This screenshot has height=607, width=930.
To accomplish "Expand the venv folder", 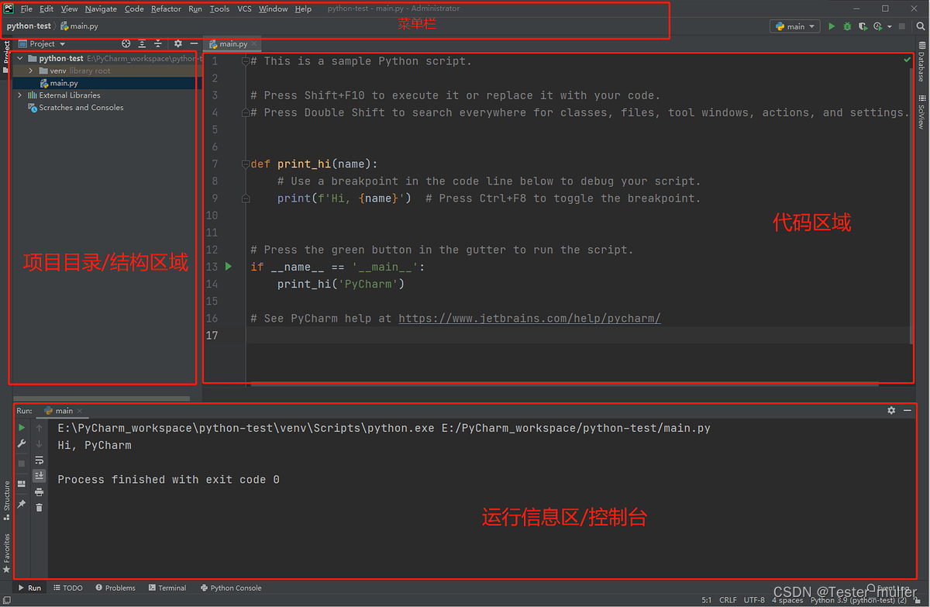I will [31, 71].
